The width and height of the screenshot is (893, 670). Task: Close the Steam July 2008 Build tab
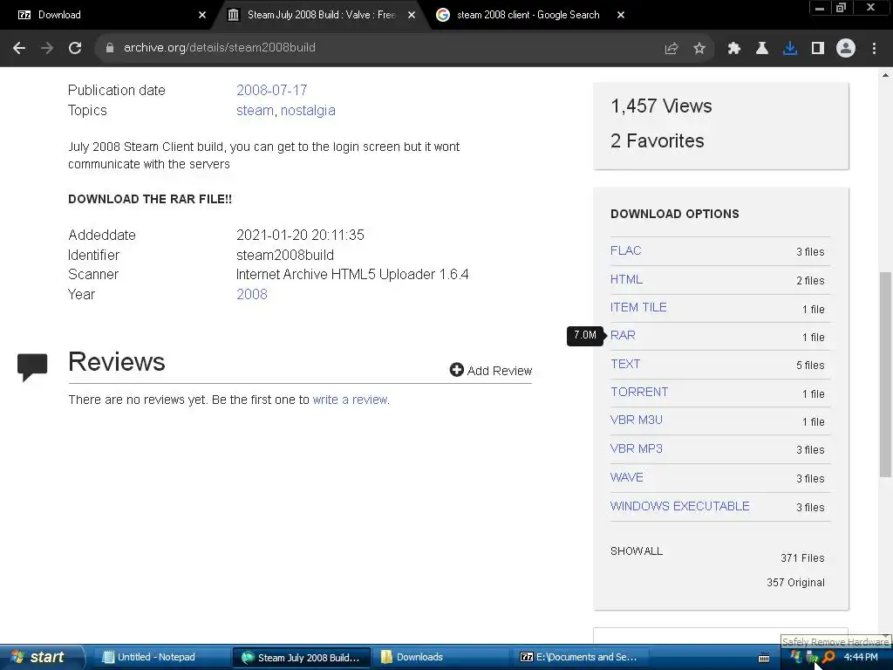click(412, 15)
